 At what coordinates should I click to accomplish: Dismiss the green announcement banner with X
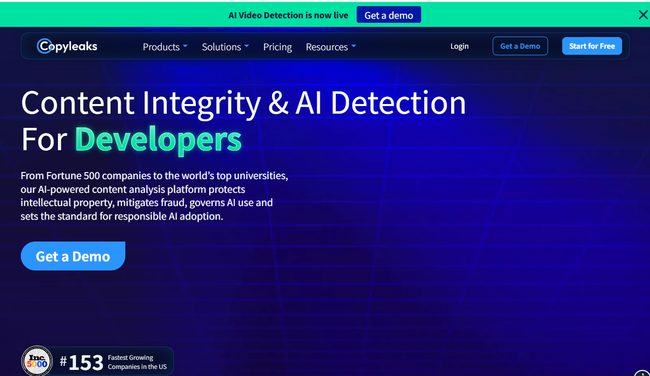pyautogui.click(x=643, y=15)
